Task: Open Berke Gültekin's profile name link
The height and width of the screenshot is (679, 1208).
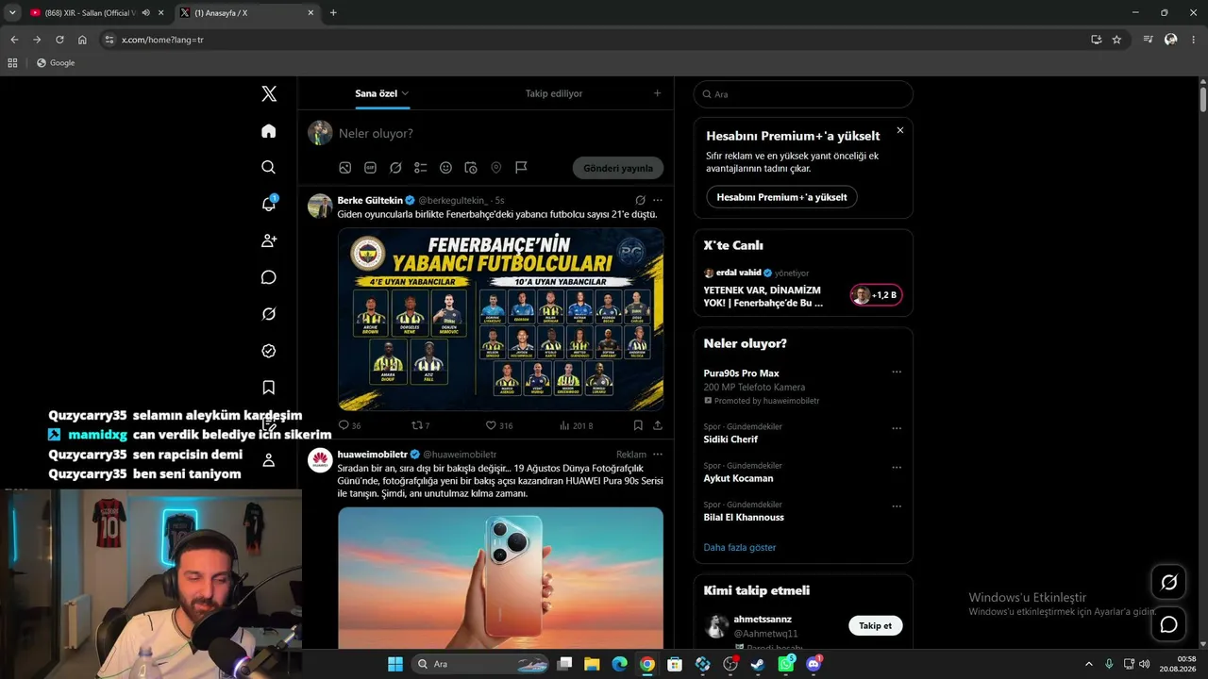Action: point(370,200)
